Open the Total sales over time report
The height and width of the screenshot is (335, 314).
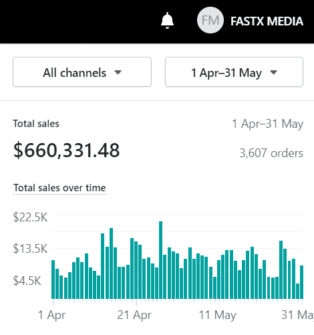[59, 188]
